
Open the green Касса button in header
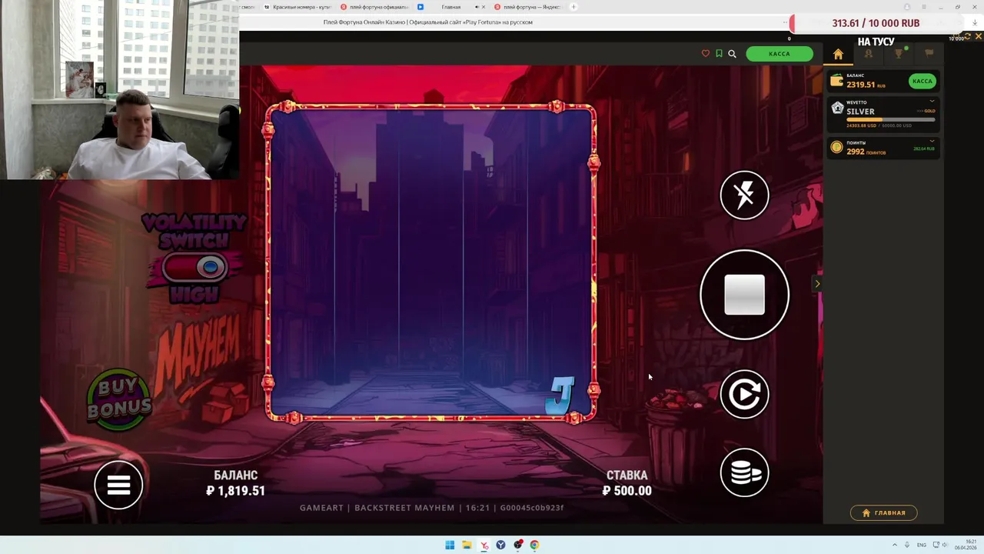click(779, 53)
